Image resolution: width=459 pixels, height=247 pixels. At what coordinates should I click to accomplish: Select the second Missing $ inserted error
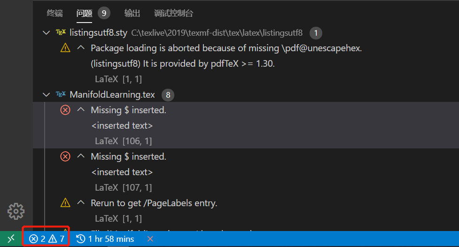(x=128, y=156)
